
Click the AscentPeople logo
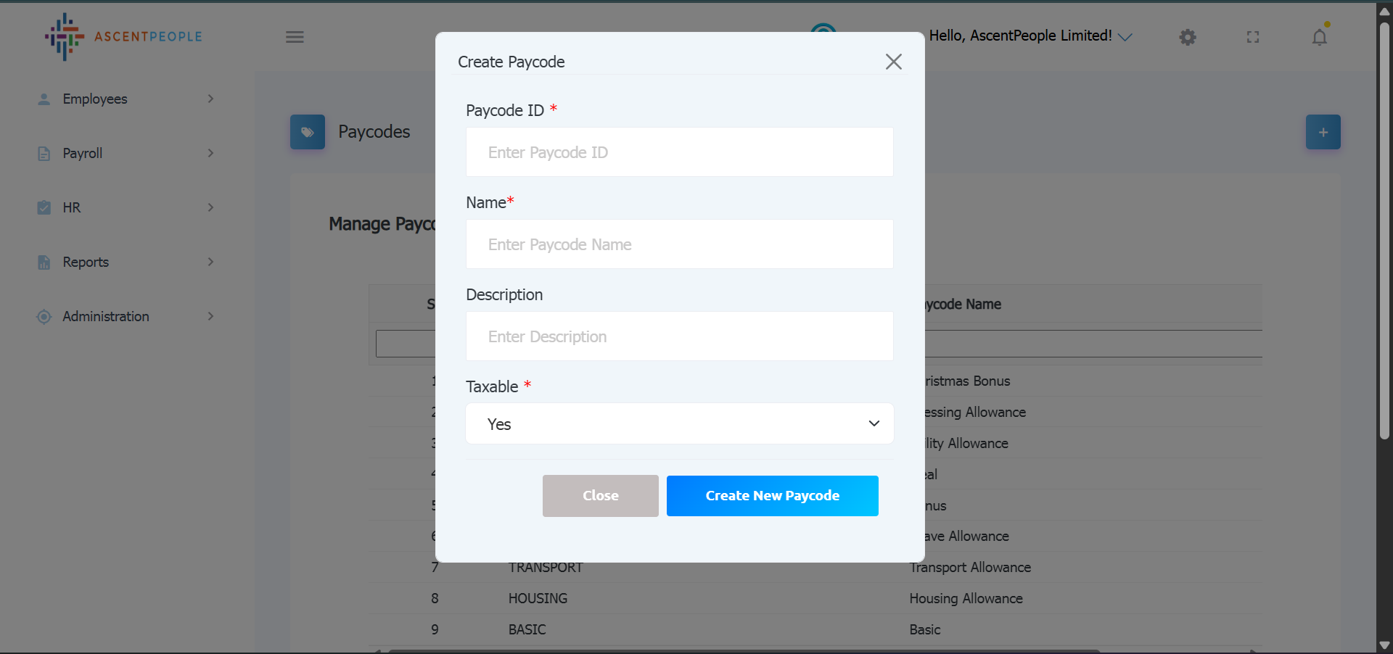click(x=123, y=36)
